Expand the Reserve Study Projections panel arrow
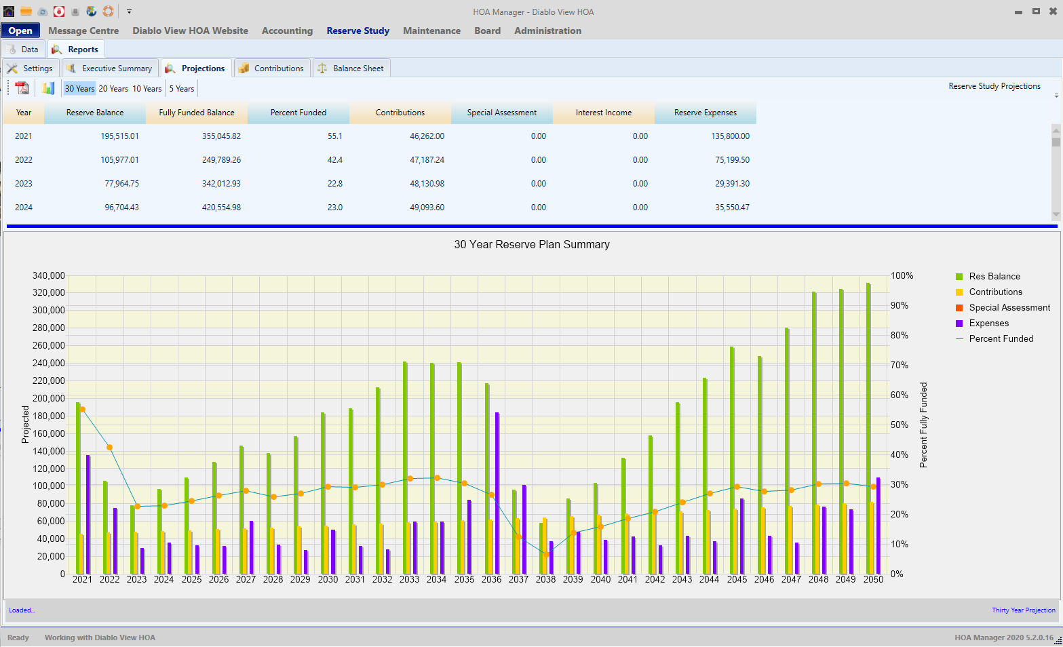This screenshot has width=1063, height=647. click(x=1056, y=96)
